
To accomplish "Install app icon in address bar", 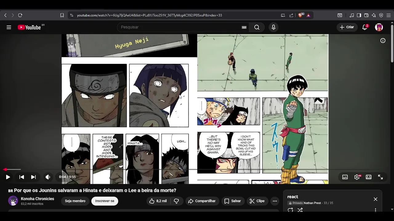I will point(283,15).
